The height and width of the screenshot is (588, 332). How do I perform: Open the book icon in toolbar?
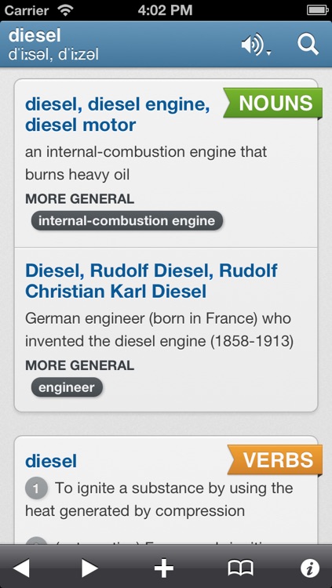[241, 568]
